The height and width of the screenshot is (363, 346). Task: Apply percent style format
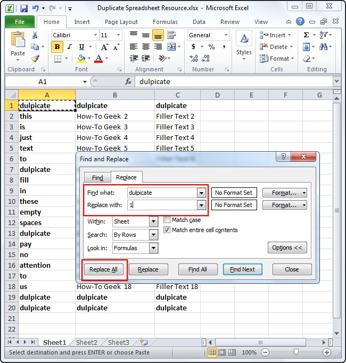click(x=211, y=47)
